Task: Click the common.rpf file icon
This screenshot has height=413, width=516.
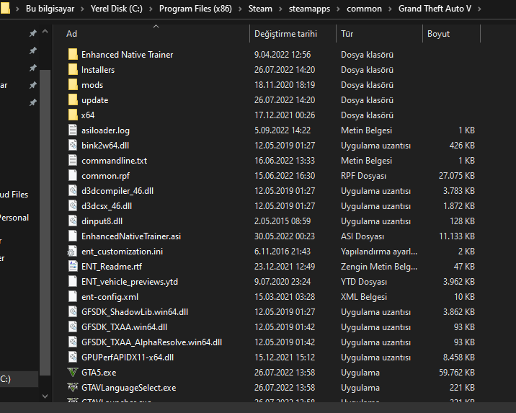Action: 72,176
